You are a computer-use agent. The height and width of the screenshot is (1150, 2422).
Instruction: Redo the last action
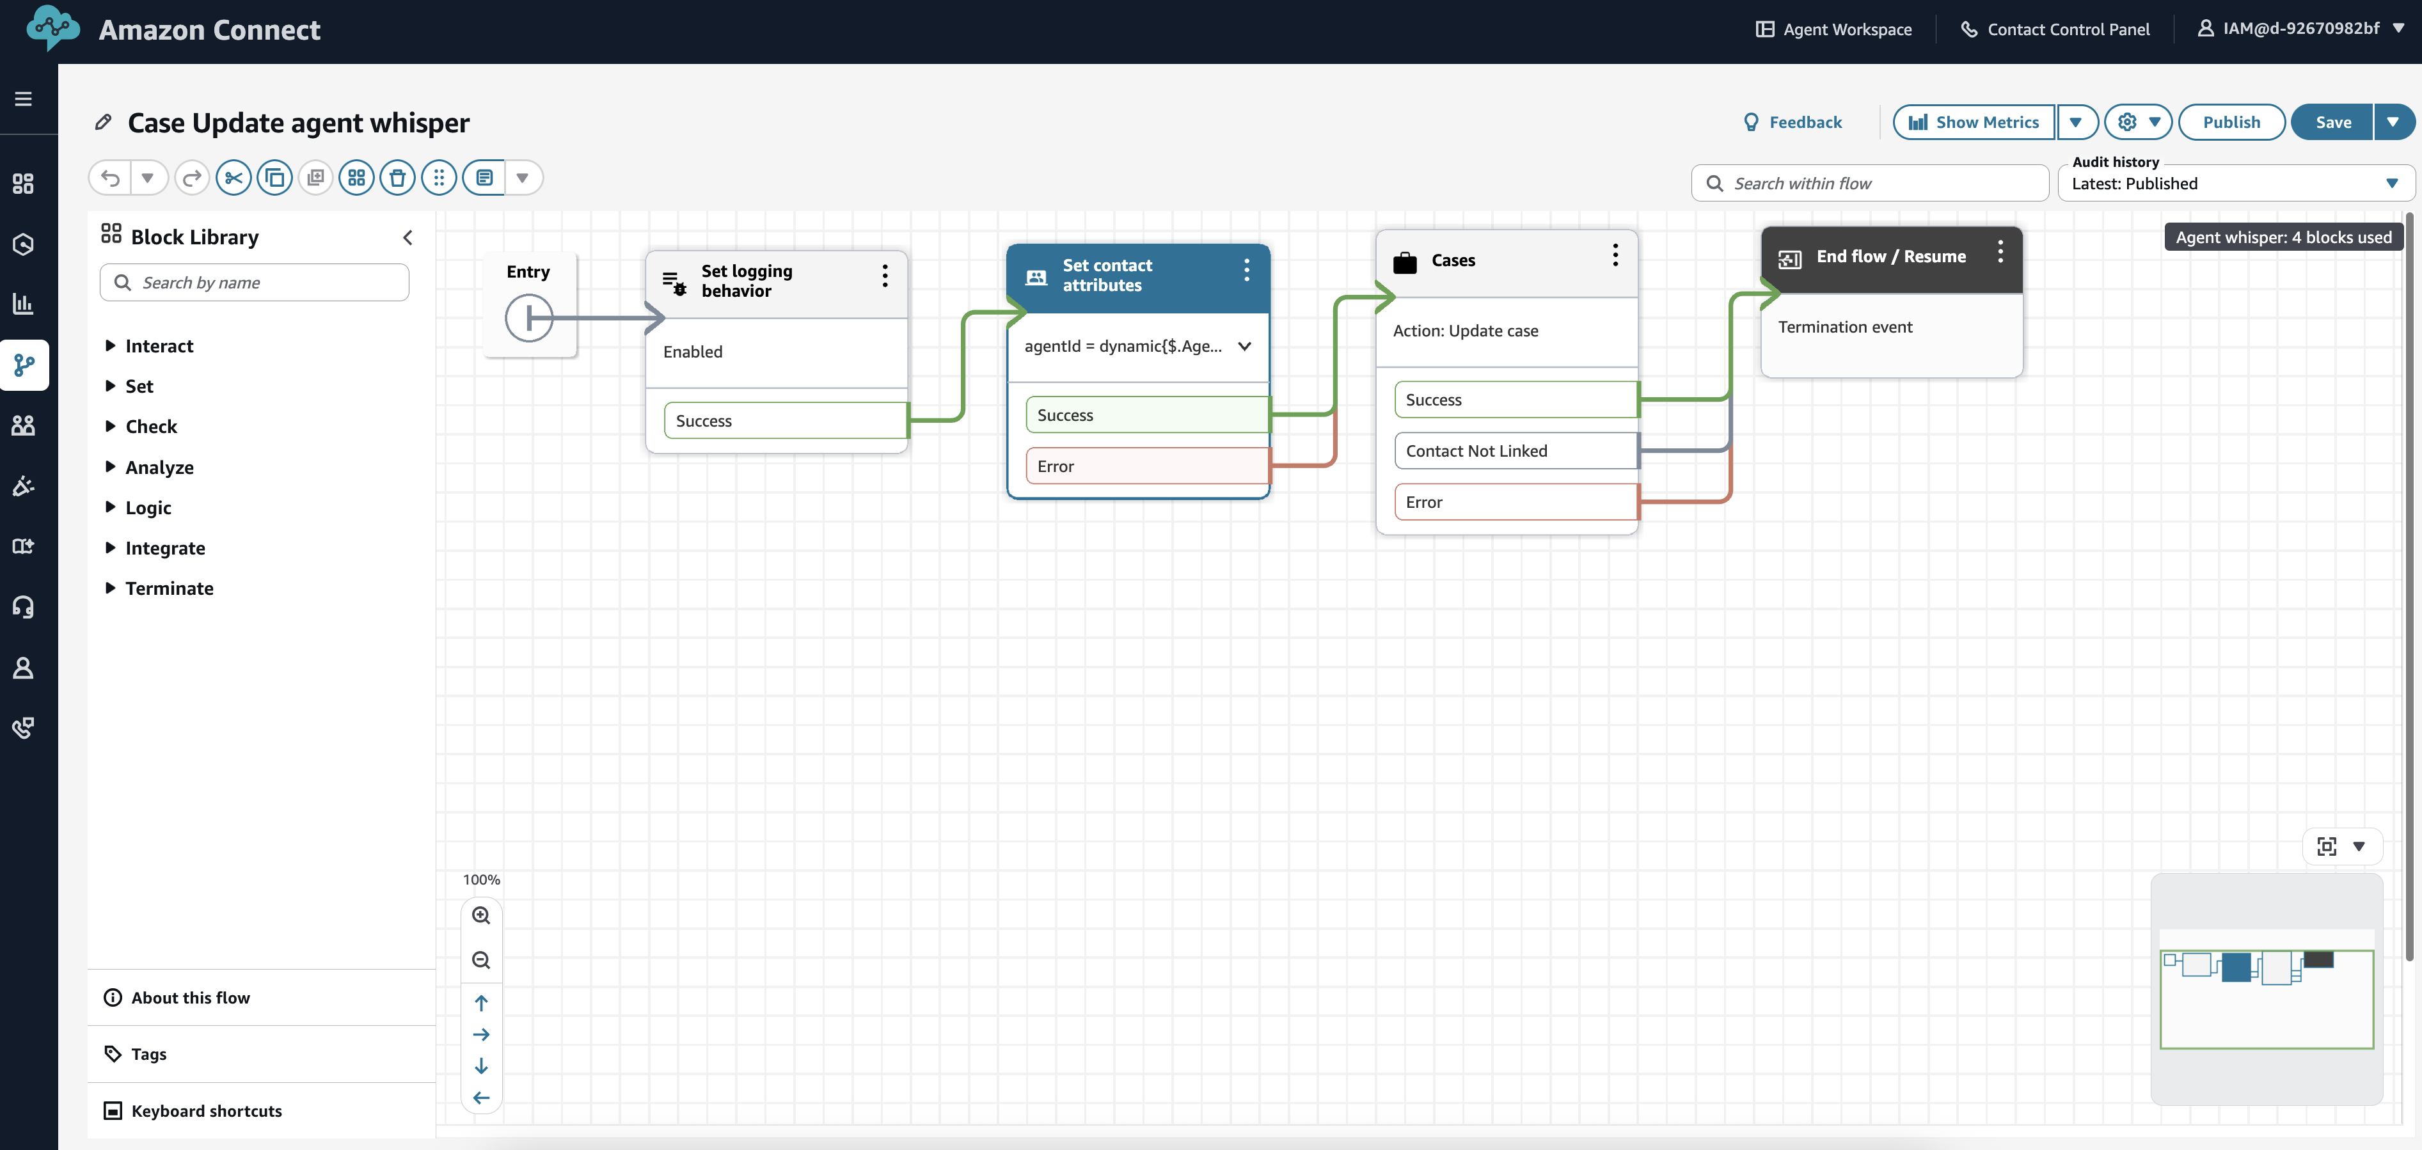point(192,177)
